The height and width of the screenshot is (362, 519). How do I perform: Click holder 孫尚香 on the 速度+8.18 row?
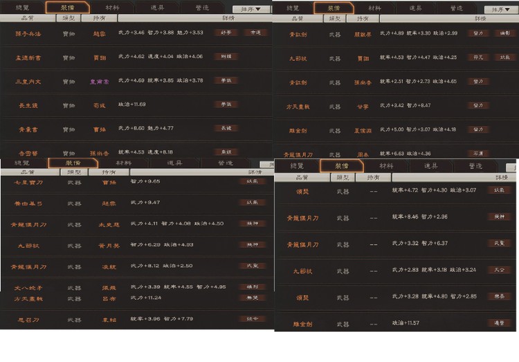(99, 154)
